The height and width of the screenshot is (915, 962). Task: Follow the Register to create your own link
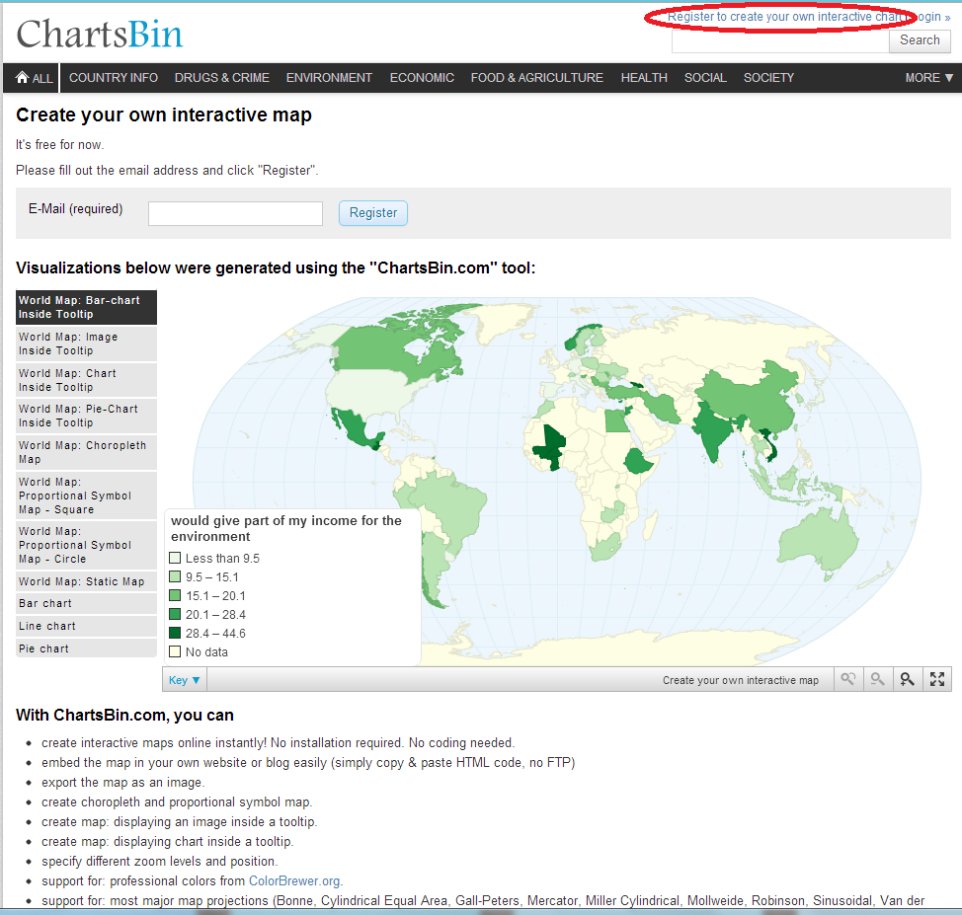[x=785, y=17]
